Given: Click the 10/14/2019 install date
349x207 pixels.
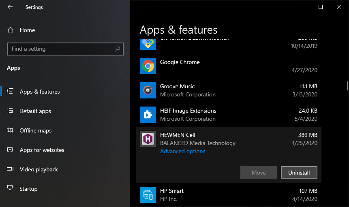Looking at the screenshot, I should pyautogui.click(x=304, y=46).
